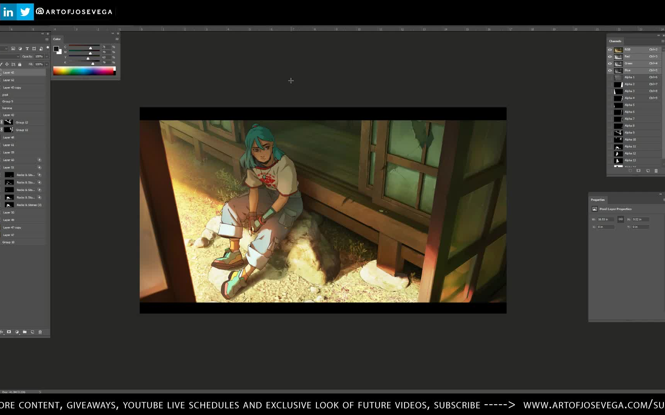Enable the adjustment layer filter icon
This screenshot has width=665, height=415.
coord(20,48)
